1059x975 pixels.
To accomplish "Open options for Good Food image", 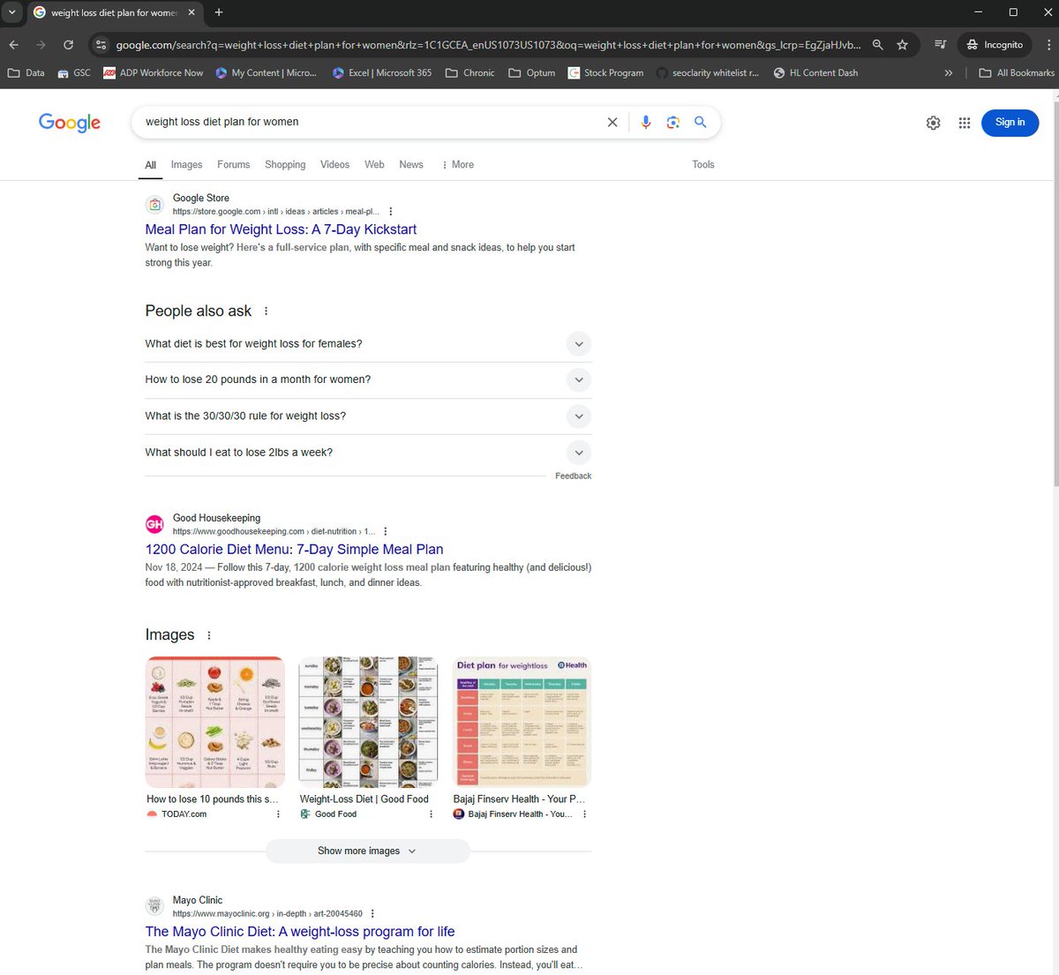I will [431, 814].
